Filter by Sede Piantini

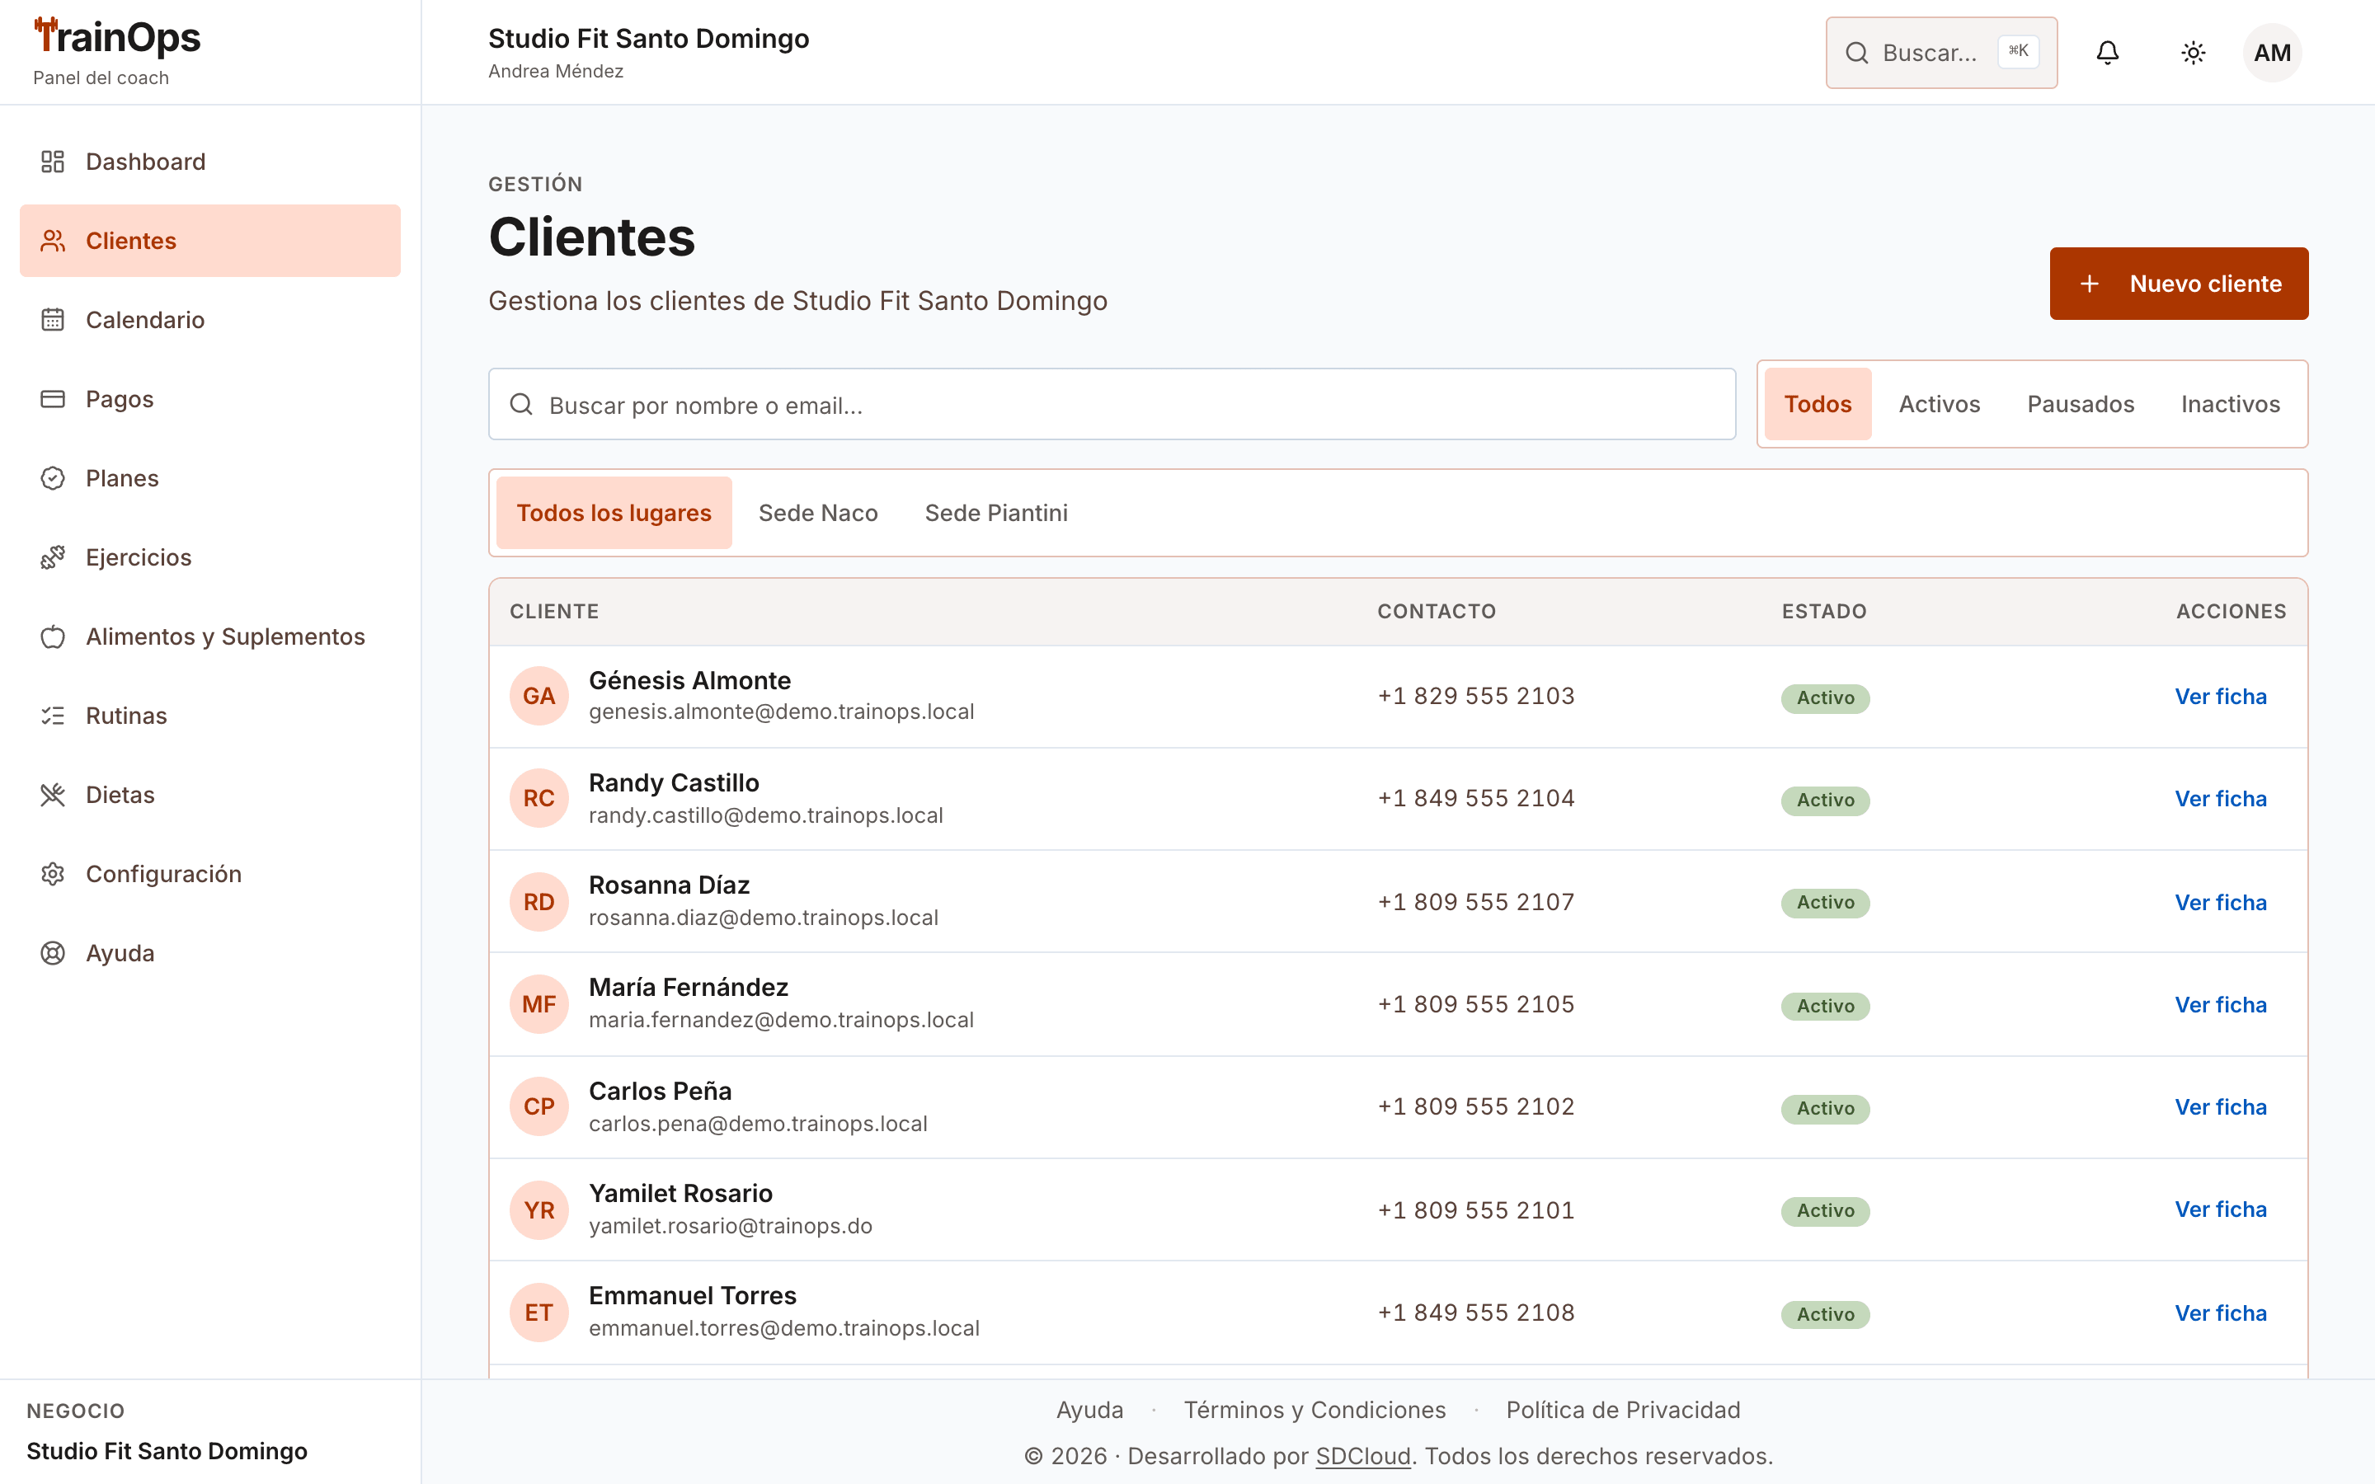(x=996, y=512)
